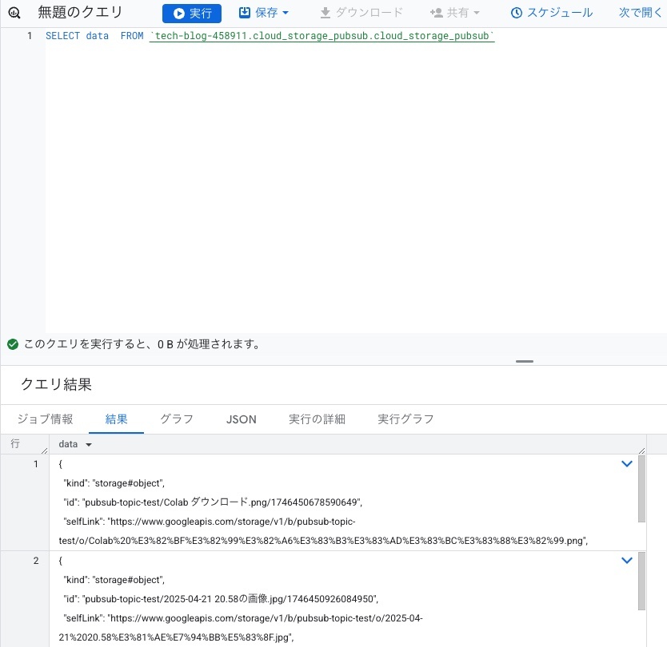Click the クエリ結果 heading
667x647 pixels.
coord(56,384)
